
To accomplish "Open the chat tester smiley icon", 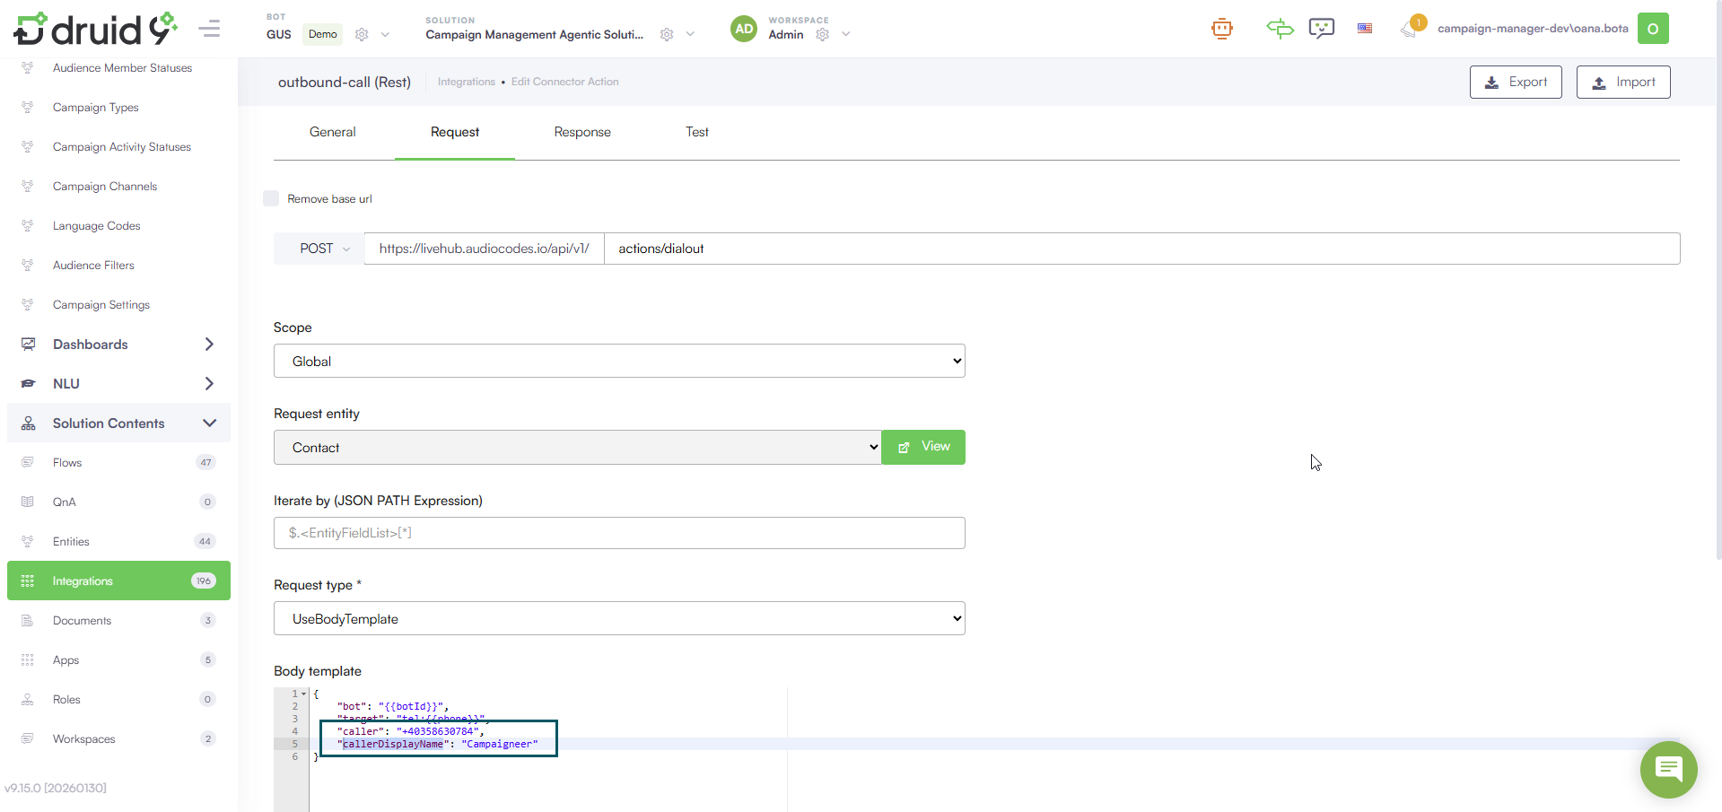I will tap(1321, 29).
